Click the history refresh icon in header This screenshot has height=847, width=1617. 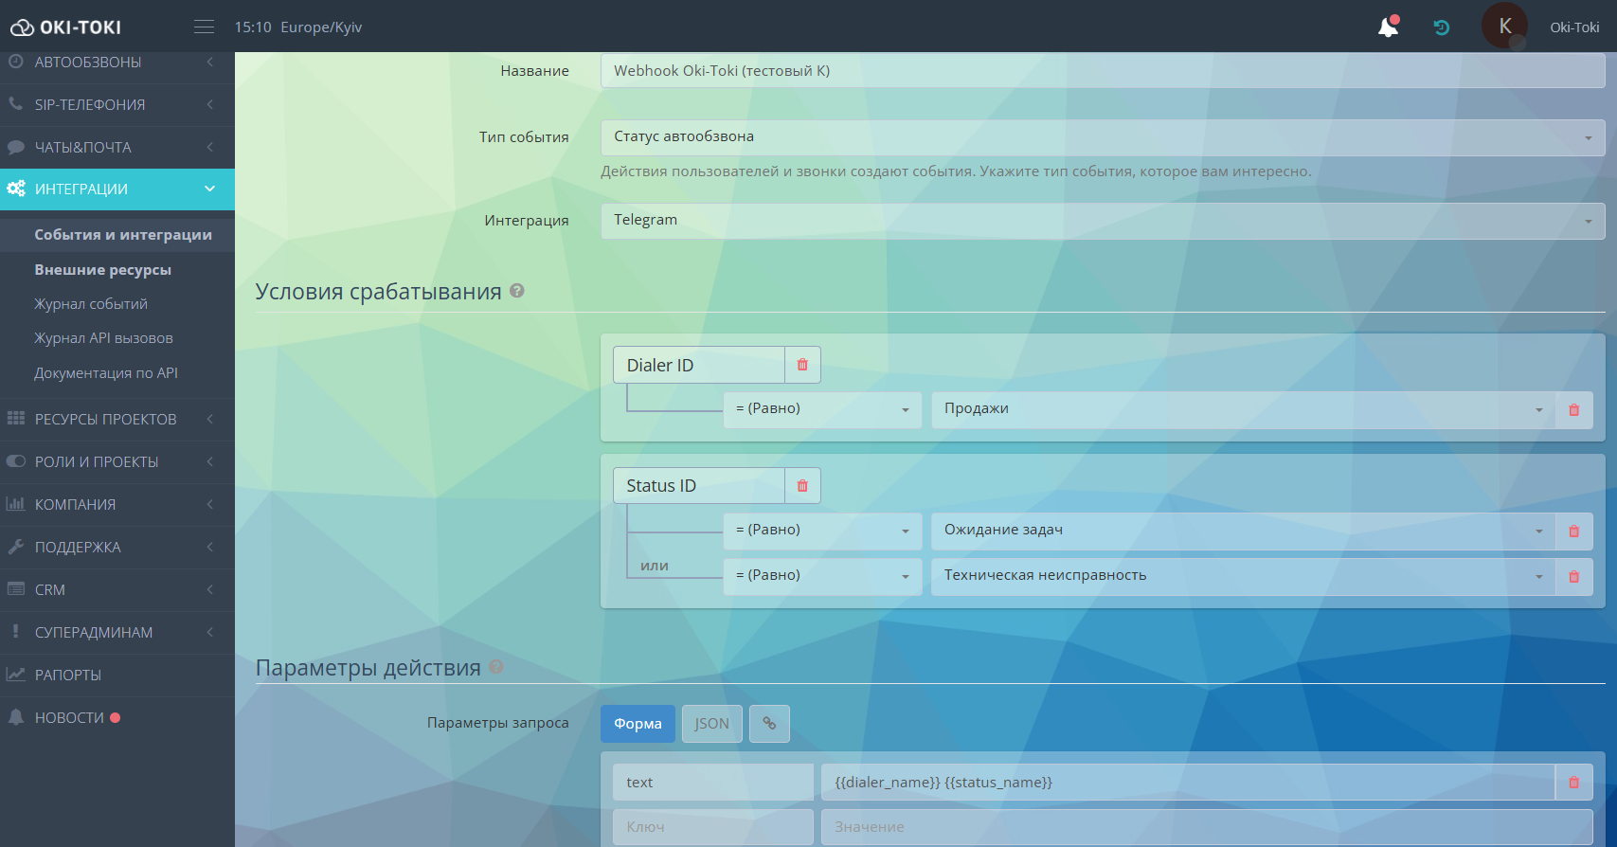pos(1441,27)
